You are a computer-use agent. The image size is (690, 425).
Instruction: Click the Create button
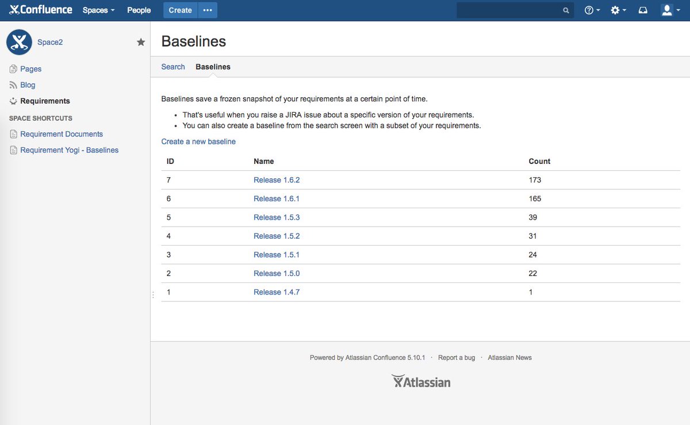(x=180, y=10)
